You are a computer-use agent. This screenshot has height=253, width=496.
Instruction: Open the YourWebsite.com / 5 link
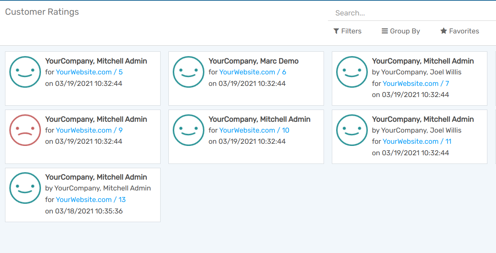tap(89, 72)
